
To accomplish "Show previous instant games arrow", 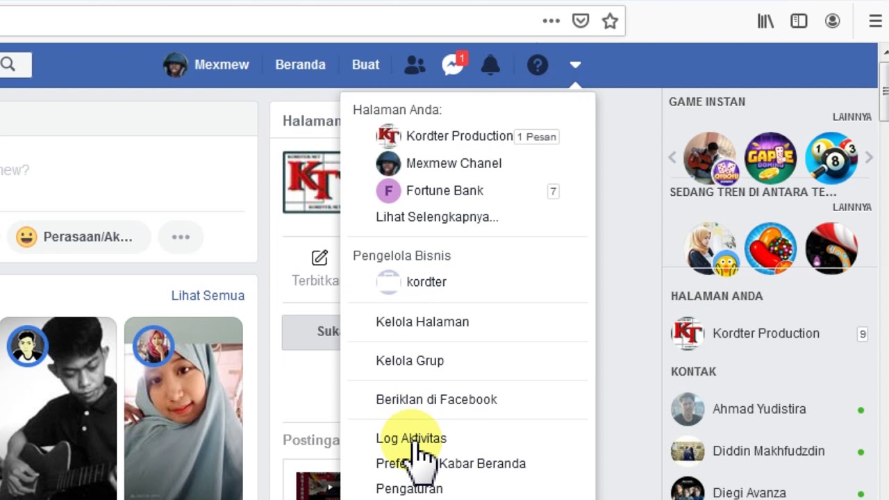I will tap(672, 158).
